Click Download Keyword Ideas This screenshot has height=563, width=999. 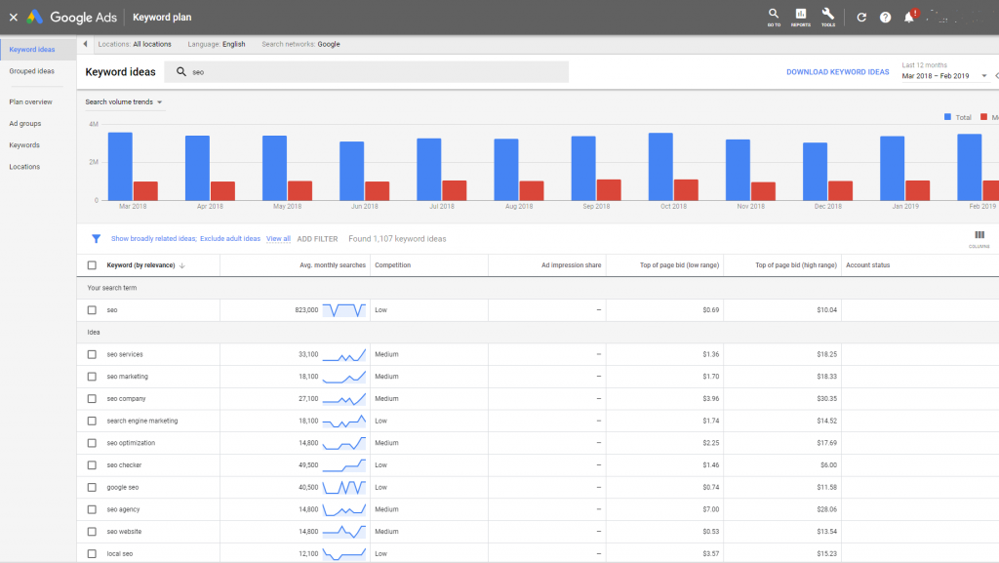[838, 72]
